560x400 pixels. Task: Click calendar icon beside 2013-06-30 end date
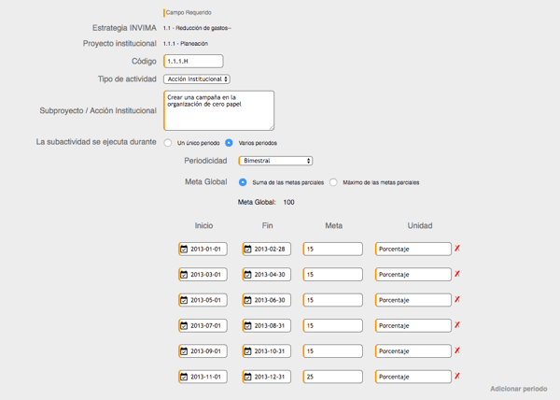[x=247, y=300]
